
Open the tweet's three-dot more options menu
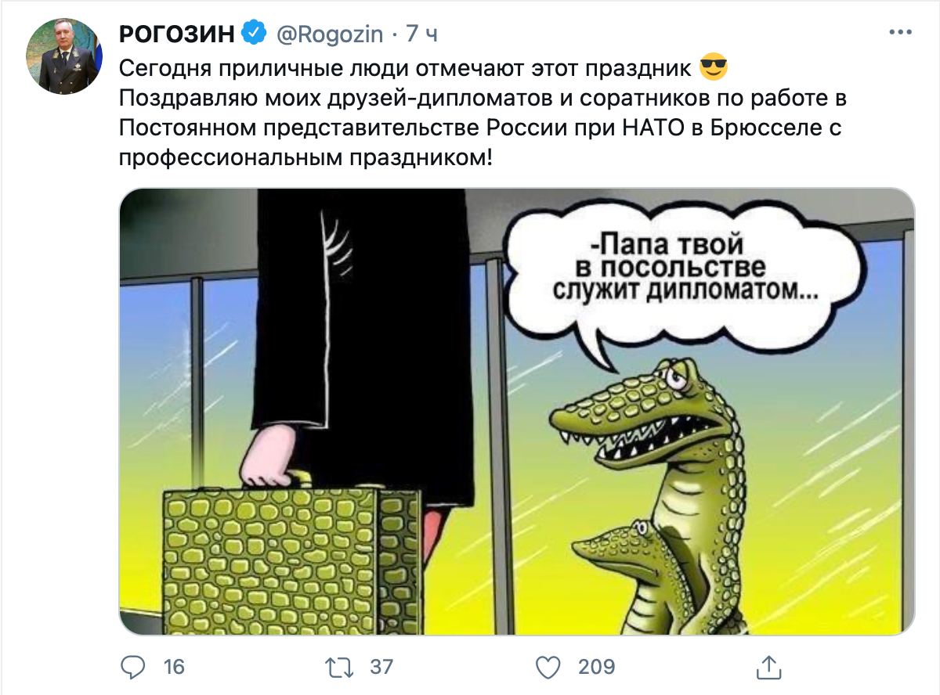click(902, 34)
